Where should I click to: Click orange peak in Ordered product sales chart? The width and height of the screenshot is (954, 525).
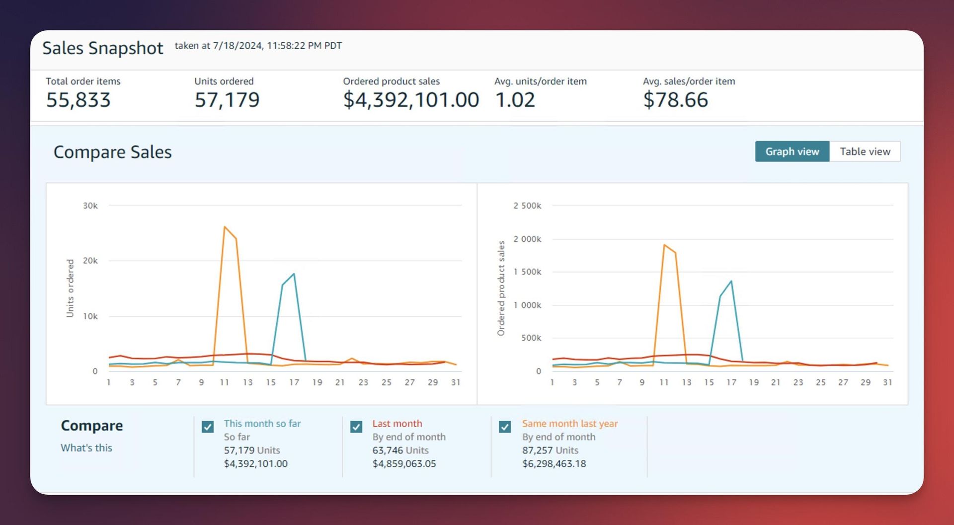664,244
